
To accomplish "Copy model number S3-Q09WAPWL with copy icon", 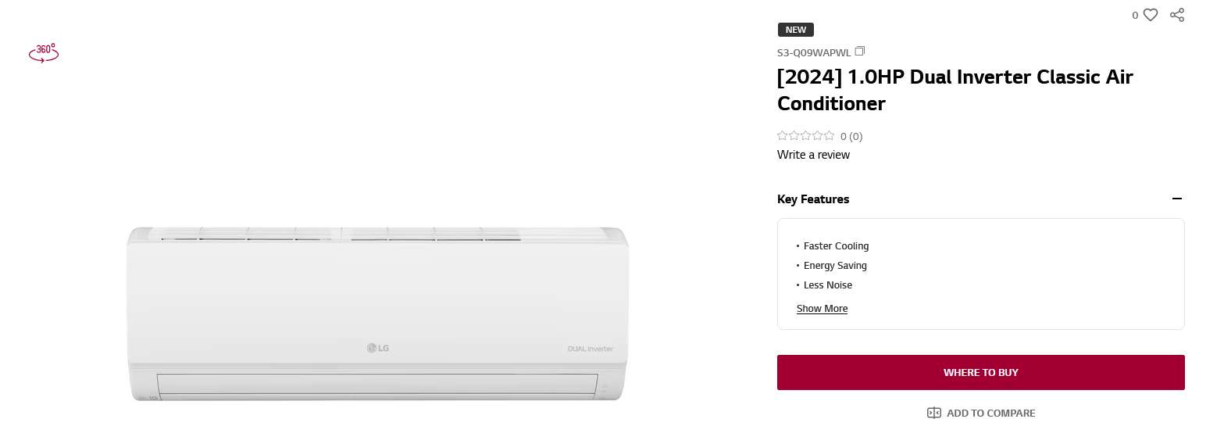I will point(860,52).
